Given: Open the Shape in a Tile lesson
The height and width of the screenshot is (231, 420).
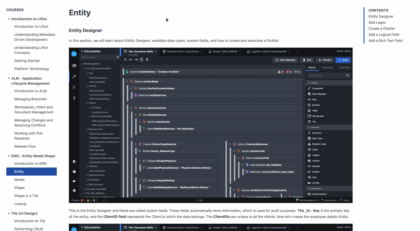Looking at the screenshot, I should coord(26,196).
